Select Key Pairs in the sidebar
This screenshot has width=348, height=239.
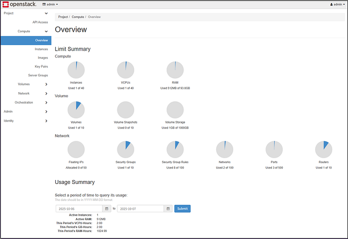pyautogui.click(x=41, y=66)
